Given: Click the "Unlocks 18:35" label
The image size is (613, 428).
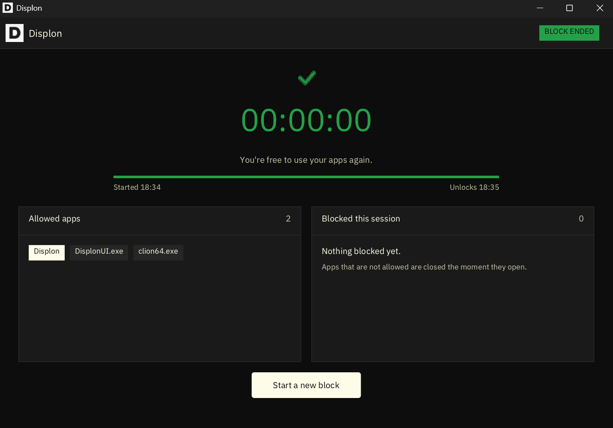Looking at the screenshot, I should (474, 187).
